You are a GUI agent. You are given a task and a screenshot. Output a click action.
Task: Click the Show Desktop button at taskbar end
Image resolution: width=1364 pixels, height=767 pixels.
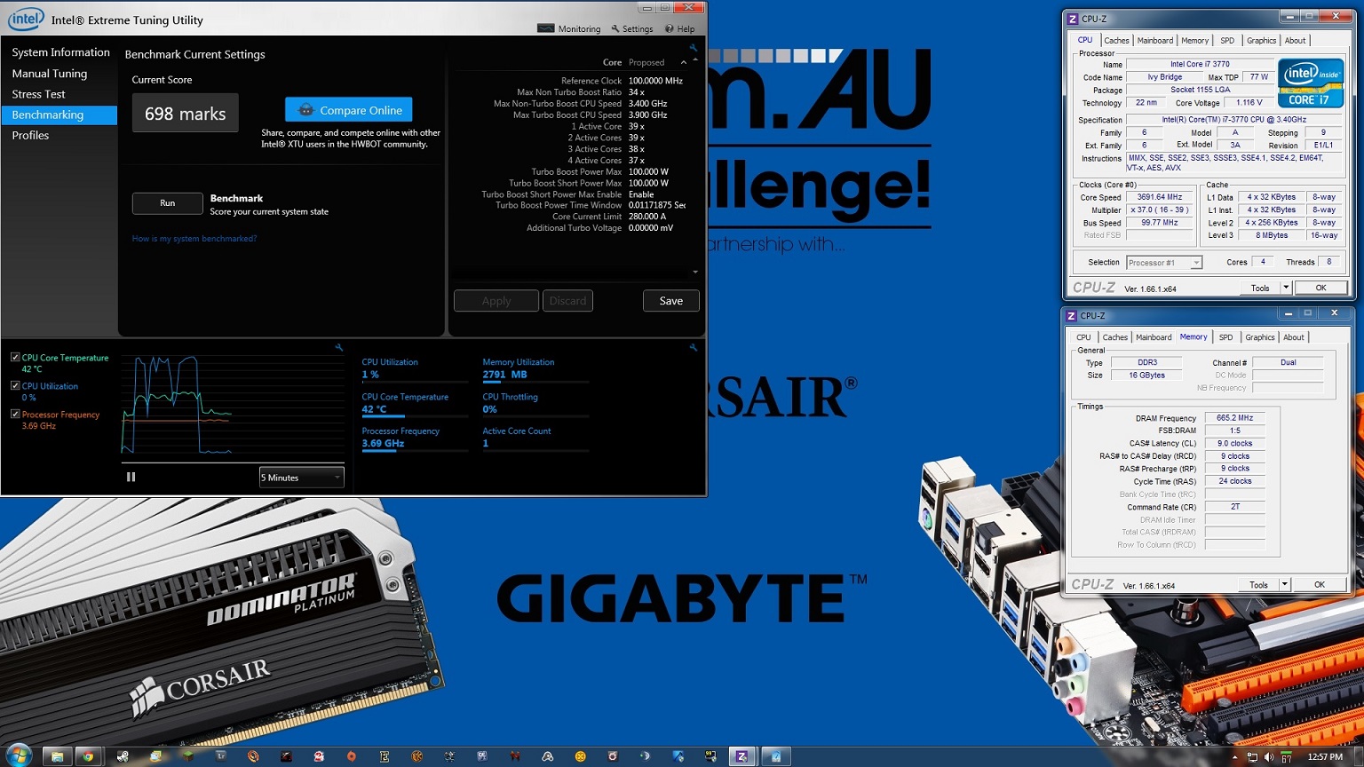pos(1359,756)
